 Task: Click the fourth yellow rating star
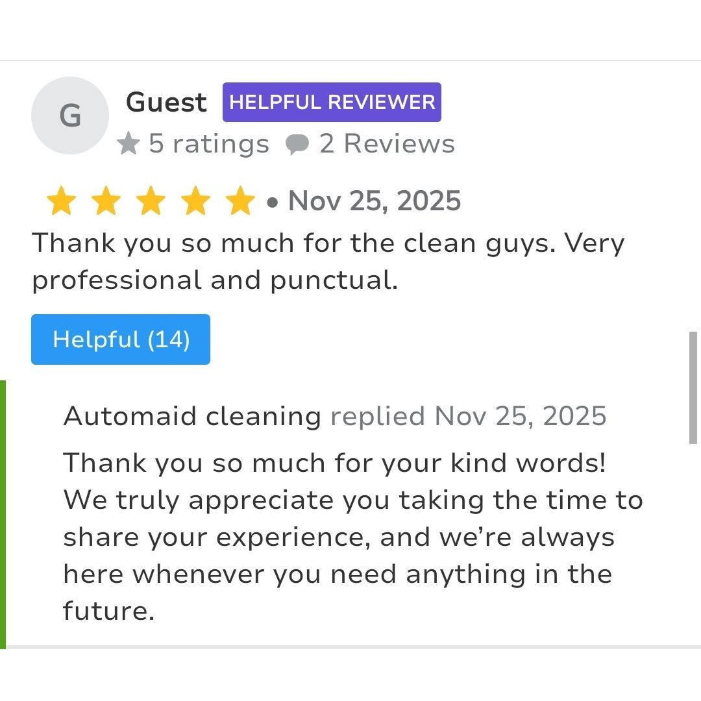[x=195, y=201]
